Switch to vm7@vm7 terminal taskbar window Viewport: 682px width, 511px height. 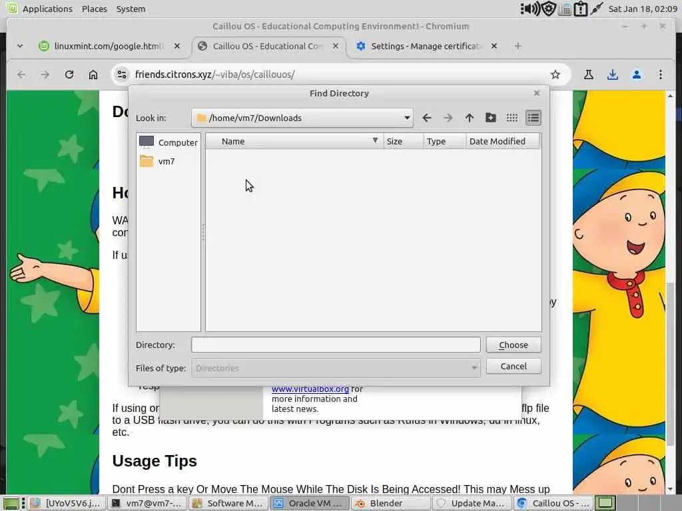[x=147, y=503]
